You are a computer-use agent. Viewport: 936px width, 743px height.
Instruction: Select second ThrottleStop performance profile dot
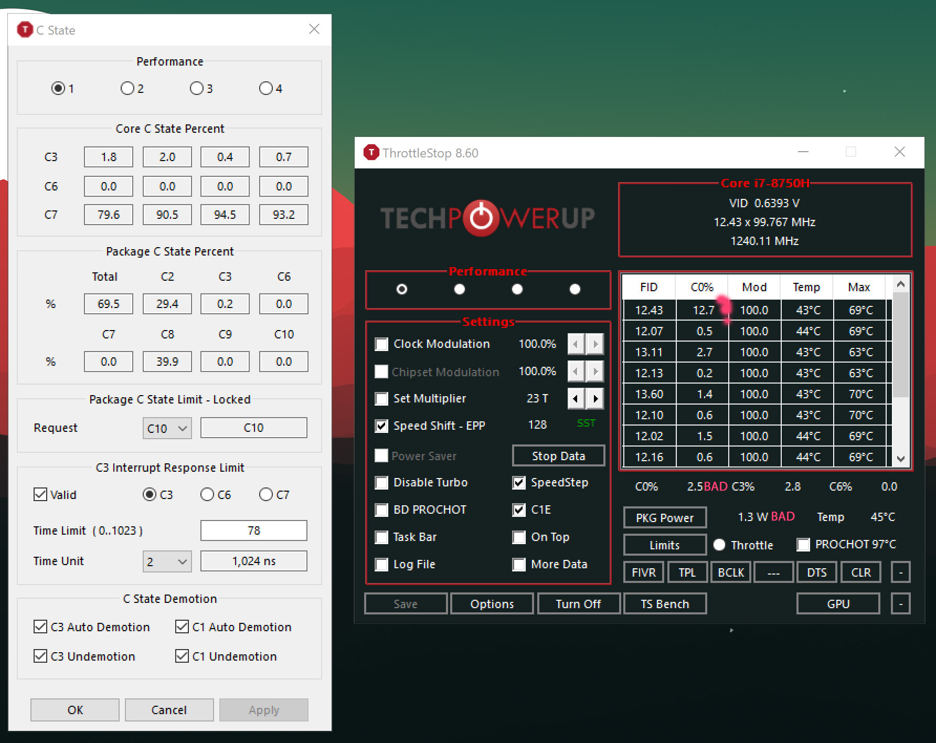460,289
